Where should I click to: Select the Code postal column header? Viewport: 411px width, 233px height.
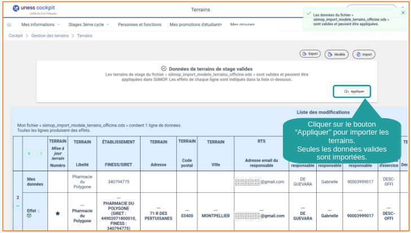tap(187, 163)
